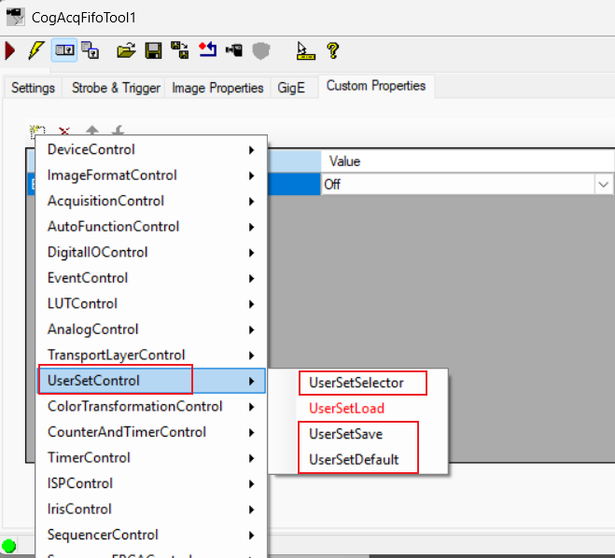The image size is (615, 558).
Task: Click the gray shield icon in toolbar
Action: (260, 51)
